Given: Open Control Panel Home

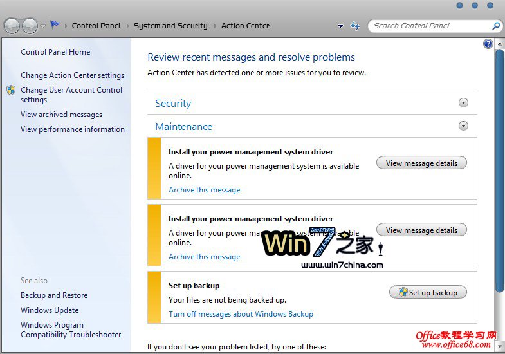Looking at the screenshot, I should point(55,52).
